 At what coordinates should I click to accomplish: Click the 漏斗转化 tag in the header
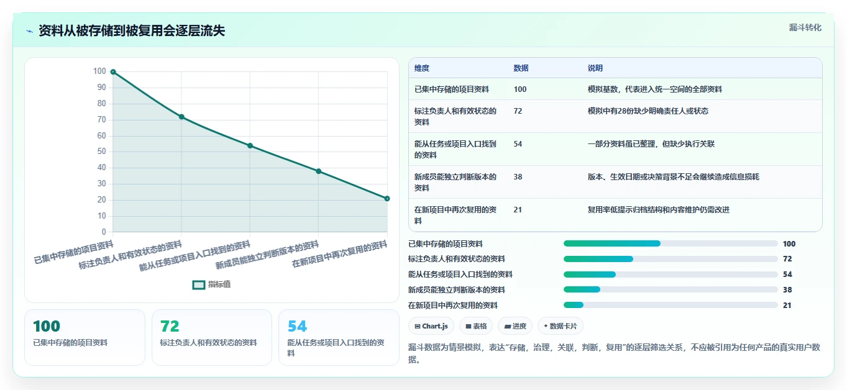click(x=805, y=27)
